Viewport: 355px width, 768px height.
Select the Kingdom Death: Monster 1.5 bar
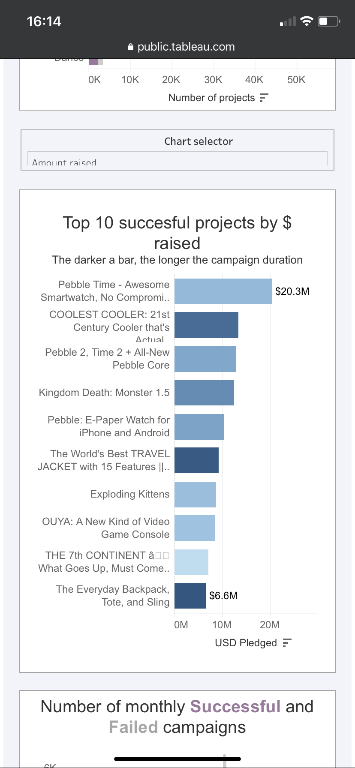pyautogui.click(x=204, y=392)
